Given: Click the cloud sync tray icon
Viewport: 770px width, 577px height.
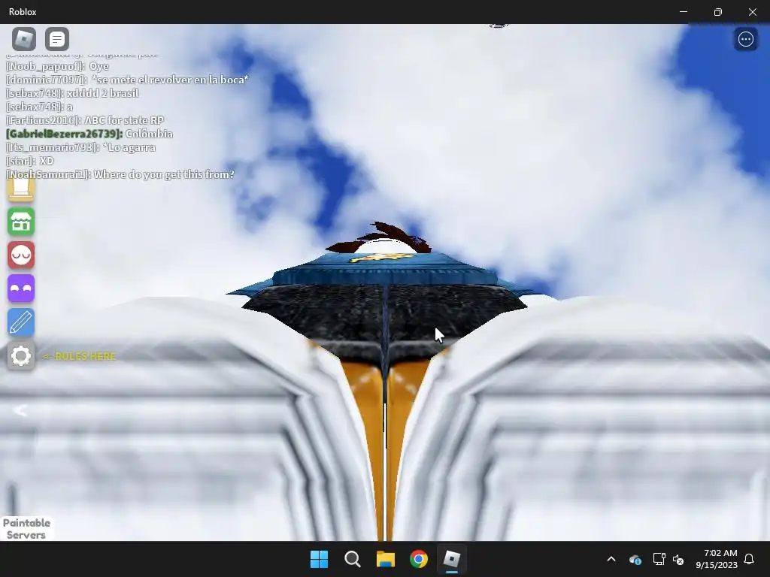Looking at the screenshot, I should tap(635, 559).
